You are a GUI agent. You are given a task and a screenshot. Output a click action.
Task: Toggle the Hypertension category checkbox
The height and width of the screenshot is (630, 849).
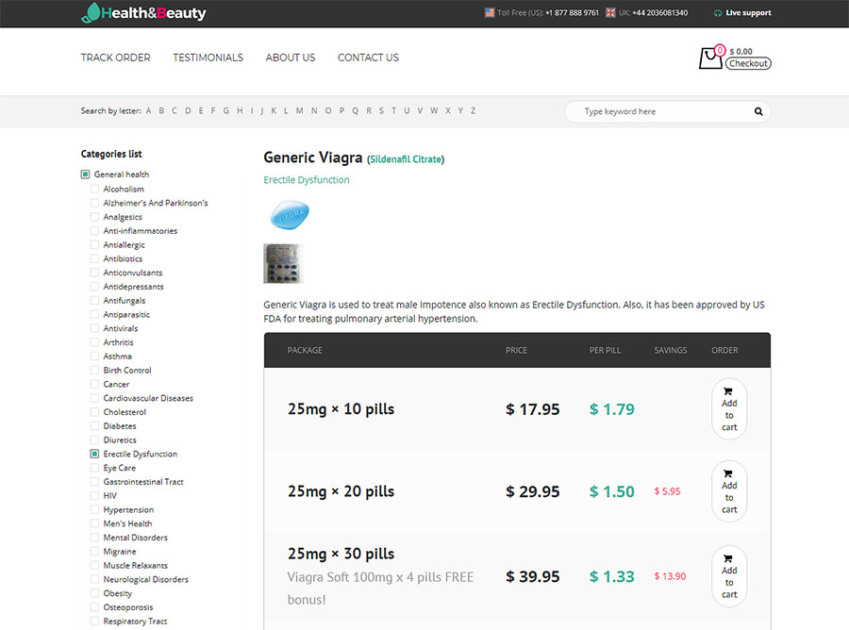[x=94, y=509]
